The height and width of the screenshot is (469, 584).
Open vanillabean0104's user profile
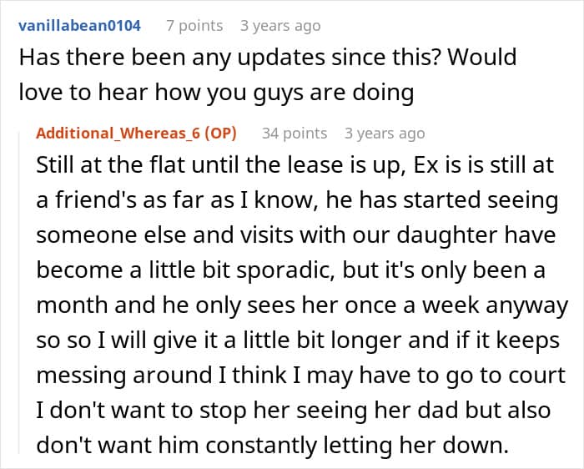point(80,26)
